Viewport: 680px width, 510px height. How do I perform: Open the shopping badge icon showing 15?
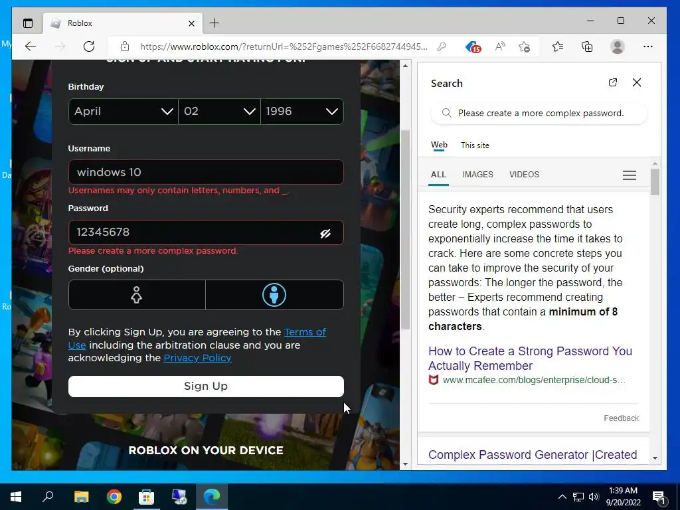pos(473,47)
